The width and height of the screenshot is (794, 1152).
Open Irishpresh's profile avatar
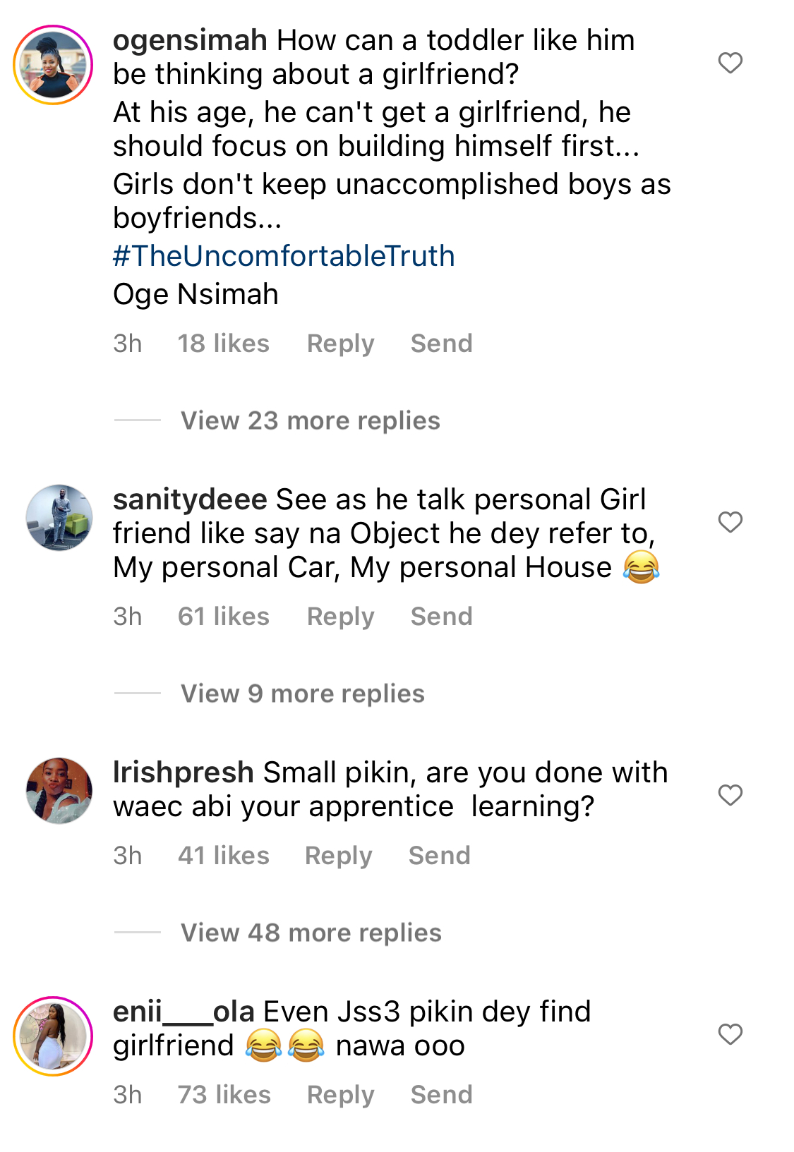(59, 791)
